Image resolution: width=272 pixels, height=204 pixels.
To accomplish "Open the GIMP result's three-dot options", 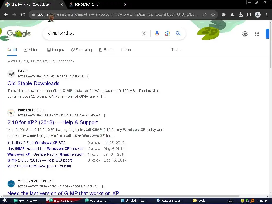I will [88, 76].
